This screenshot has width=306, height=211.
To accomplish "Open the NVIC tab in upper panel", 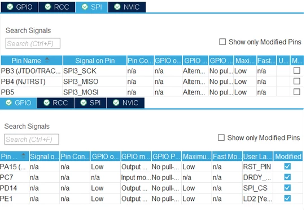I will 127,7.
